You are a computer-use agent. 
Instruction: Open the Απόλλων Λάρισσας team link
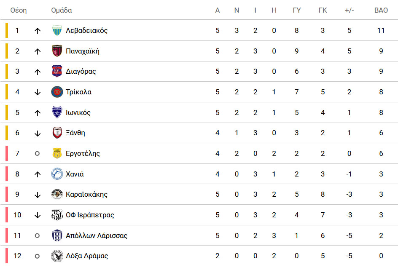[97, 235]
